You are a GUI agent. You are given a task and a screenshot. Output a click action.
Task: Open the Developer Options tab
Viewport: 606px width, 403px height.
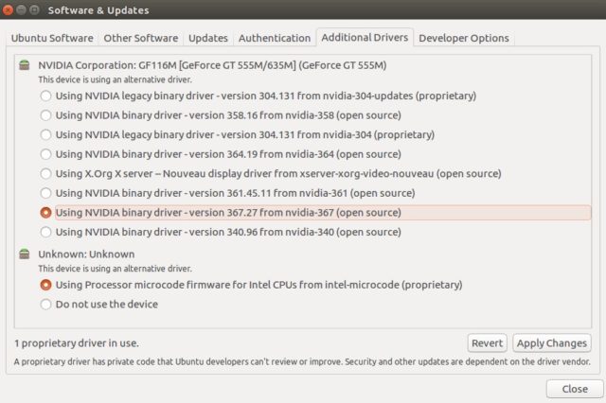pos(464,38)
